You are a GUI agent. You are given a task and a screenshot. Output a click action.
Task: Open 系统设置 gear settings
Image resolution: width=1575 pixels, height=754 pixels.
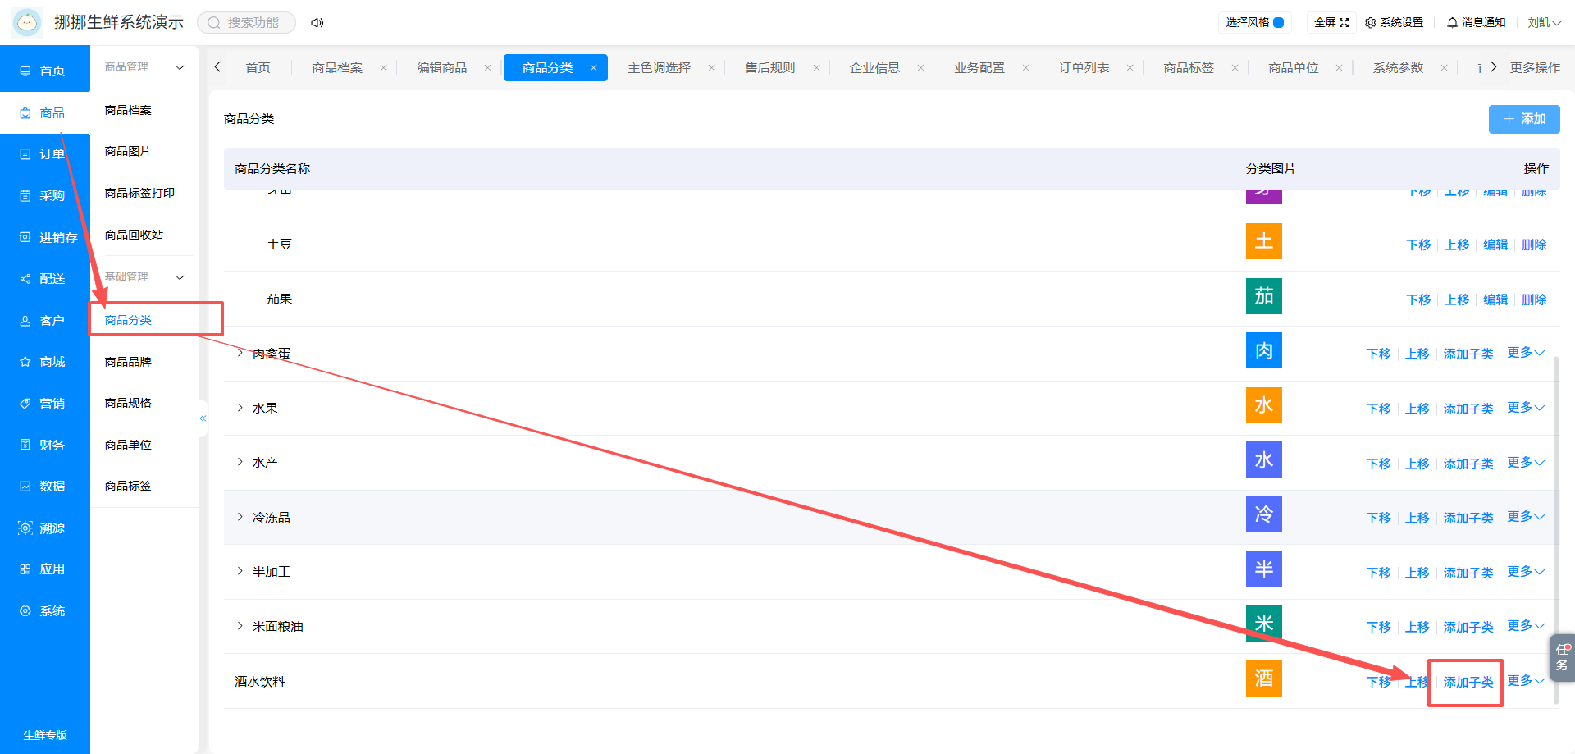click(1394, 22)
